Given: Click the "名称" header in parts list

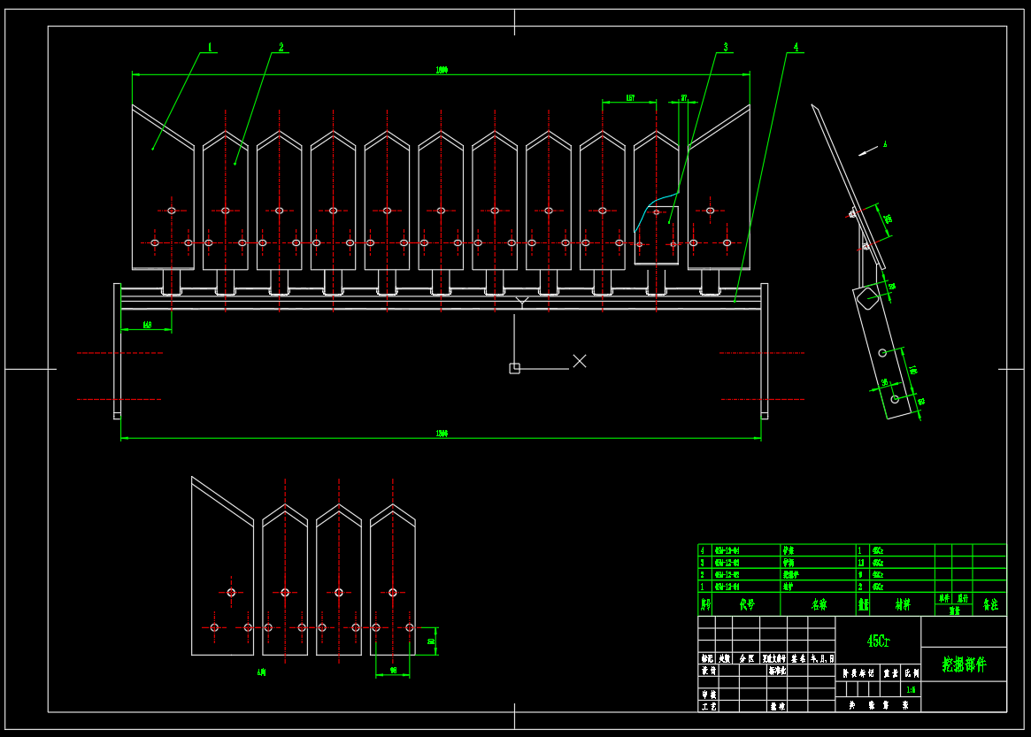Looking at the screenshot, I should point(819,604).
